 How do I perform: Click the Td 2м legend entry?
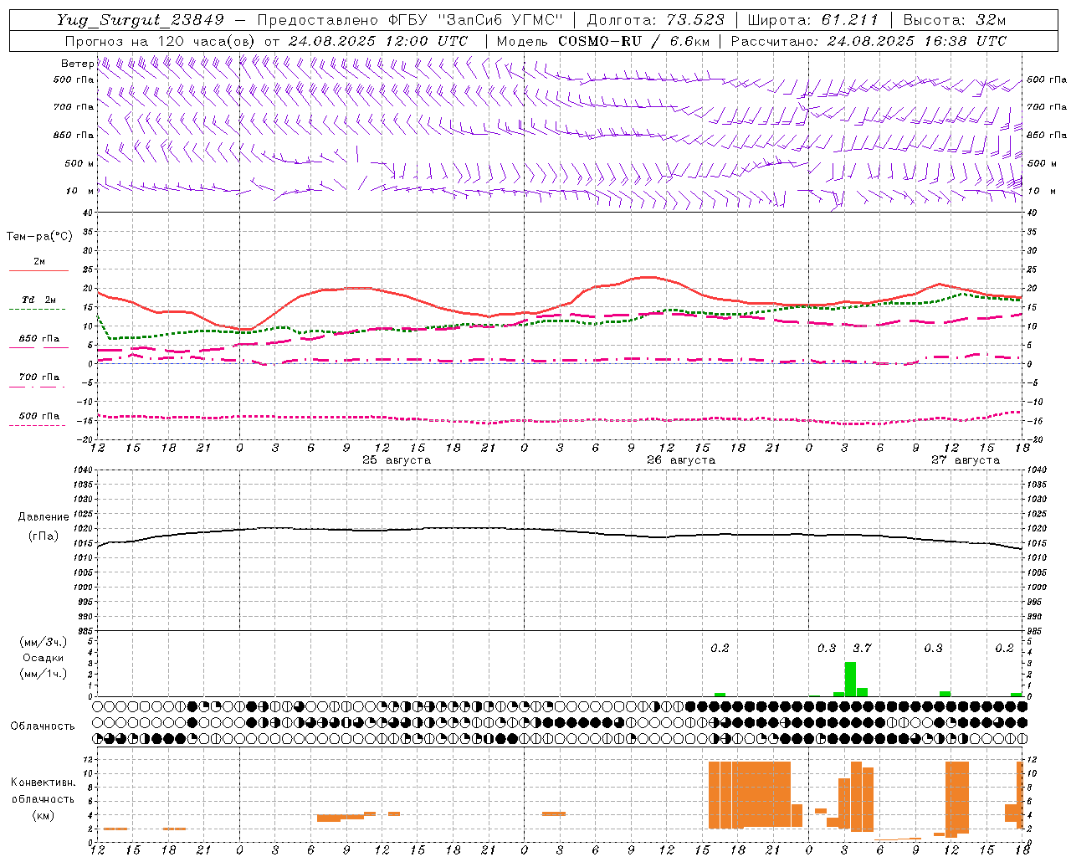[38, 300]
